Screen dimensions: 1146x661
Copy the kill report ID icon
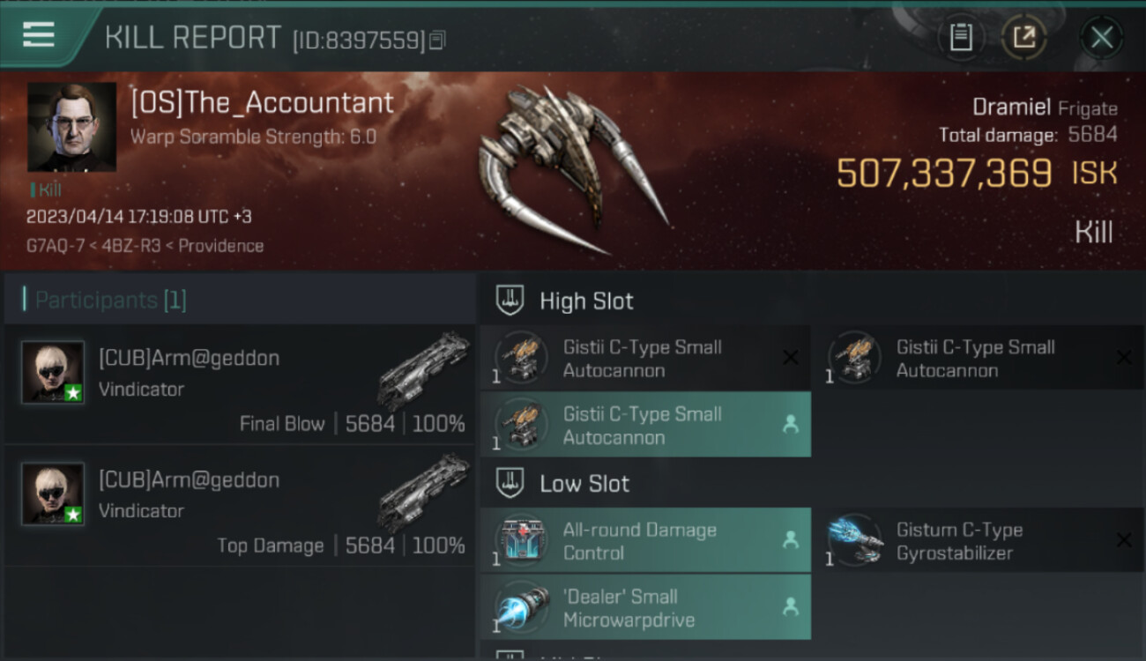pyautogui.click(x=438, y=40)
